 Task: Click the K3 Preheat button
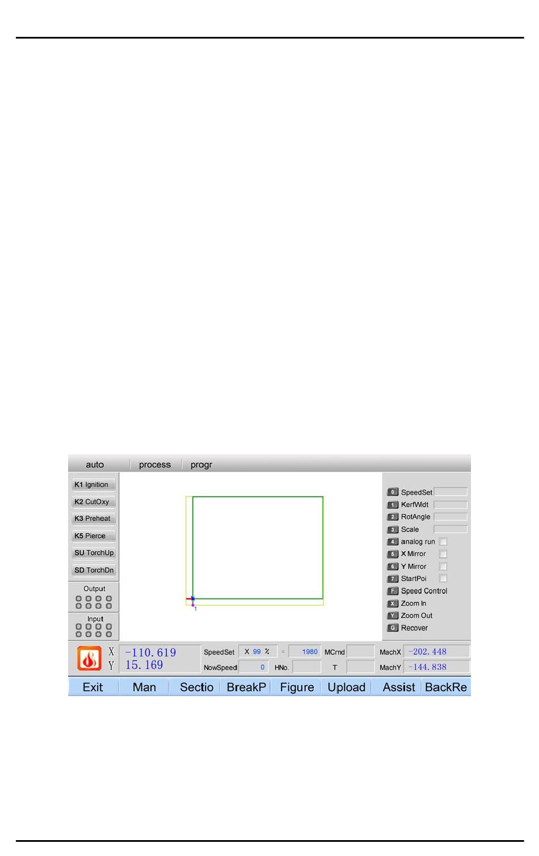point(94,518)
